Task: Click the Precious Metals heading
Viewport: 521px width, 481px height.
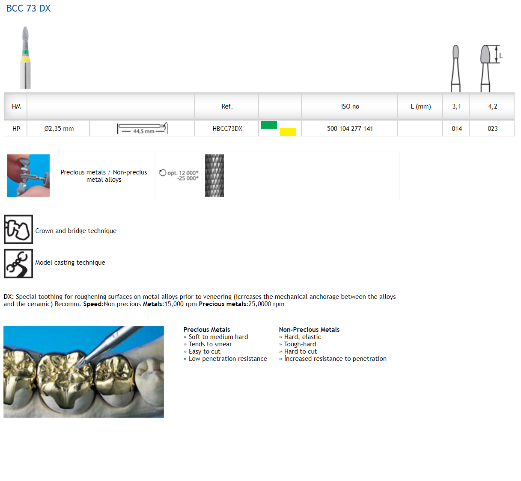Action: [x=207, y=330]
